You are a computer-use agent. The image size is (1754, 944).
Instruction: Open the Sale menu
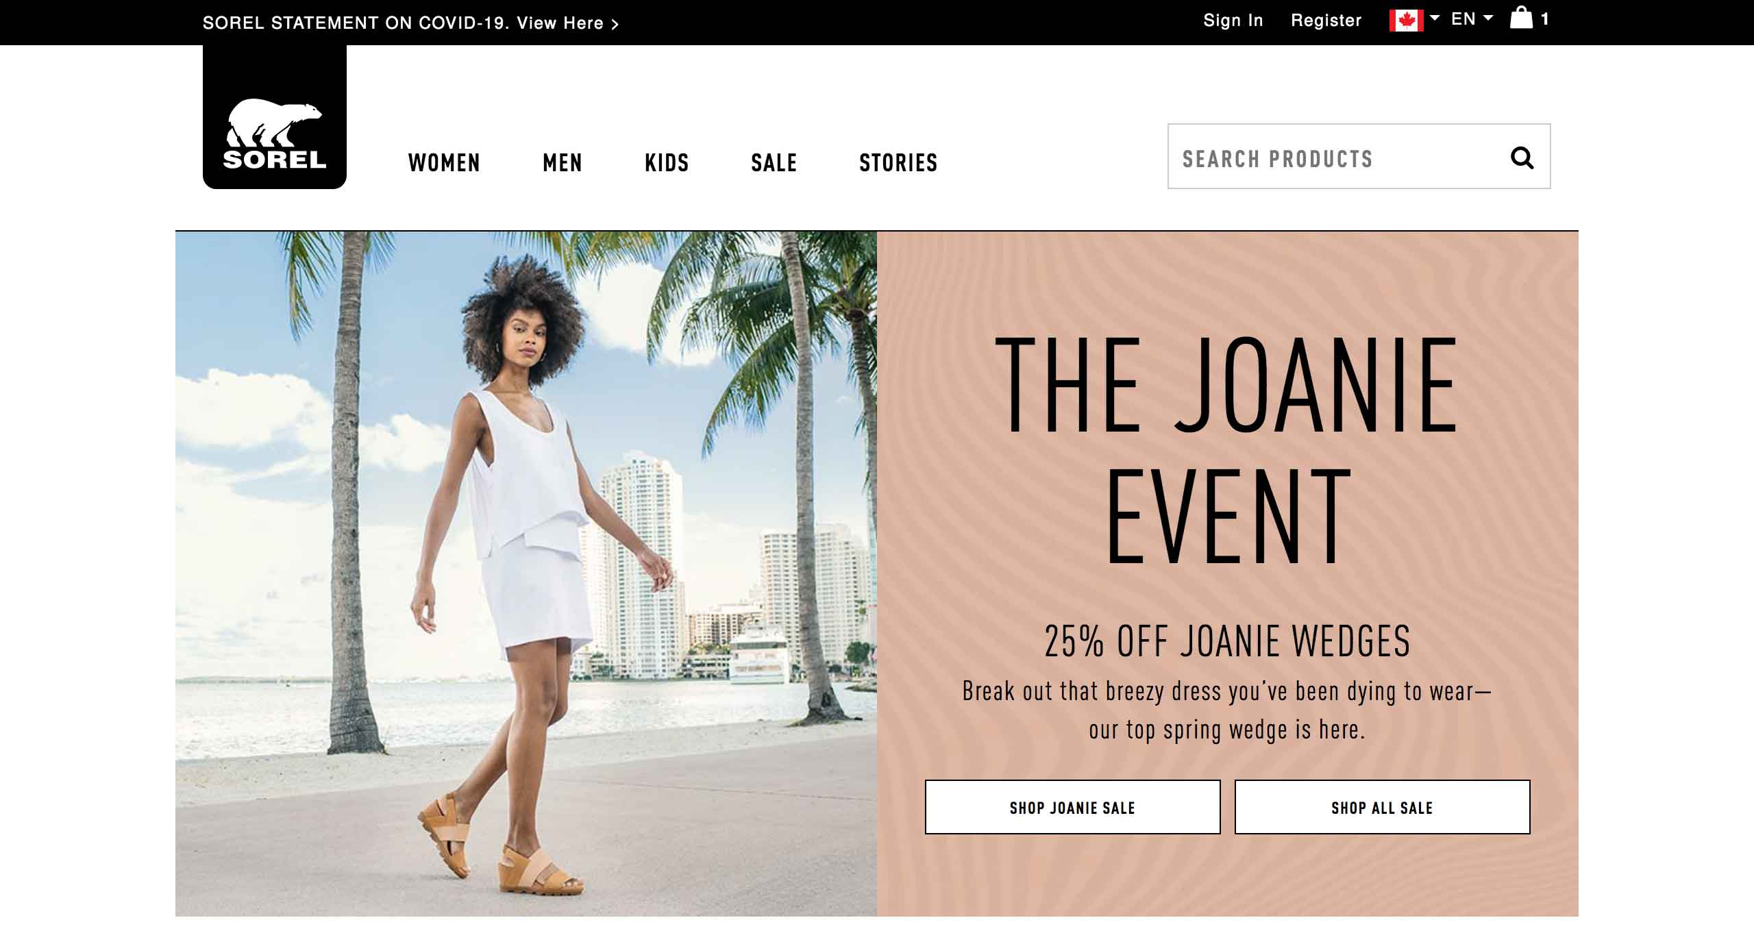coord(774,163)
